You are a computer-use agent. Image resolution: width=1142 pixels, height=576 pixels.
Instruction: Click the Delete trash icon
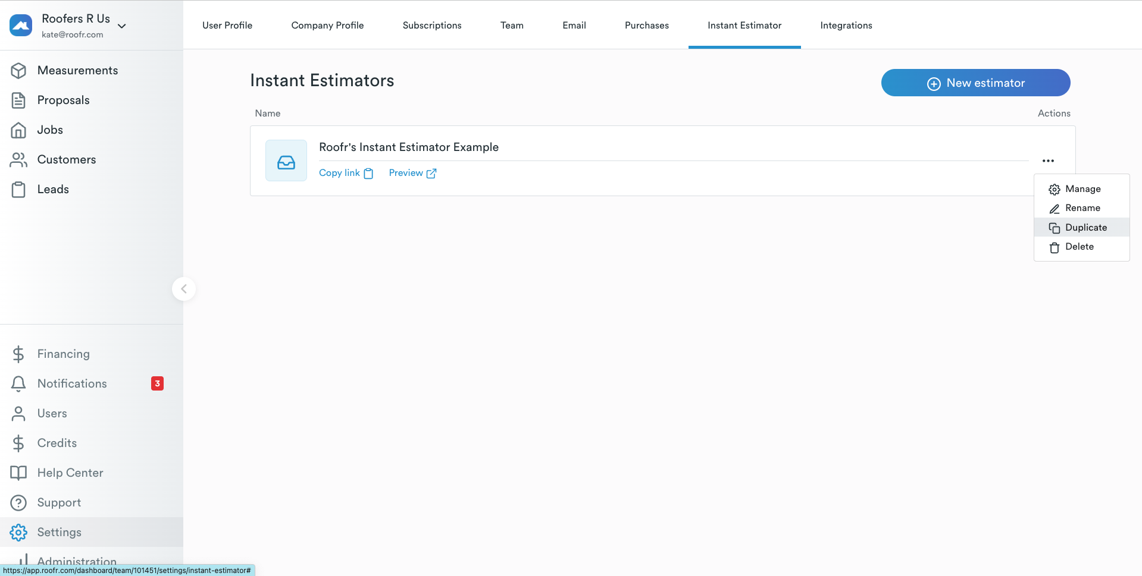pos(1055,248)
